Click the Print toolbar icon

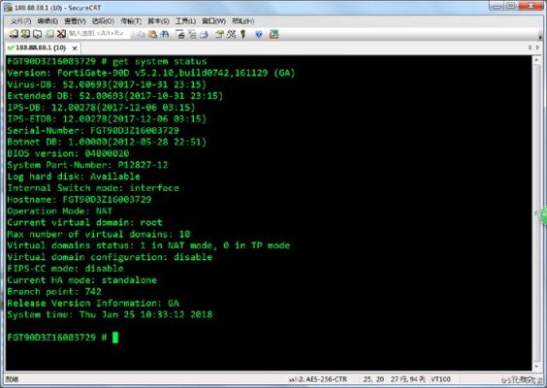pos(180,34)
